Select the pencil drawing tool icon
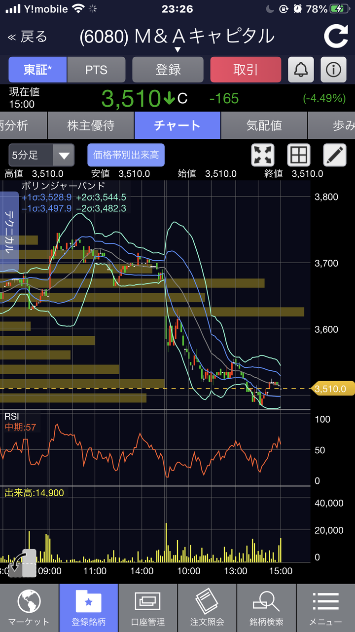355x632 pixels. pyautogui.click(x=335, y=155)
